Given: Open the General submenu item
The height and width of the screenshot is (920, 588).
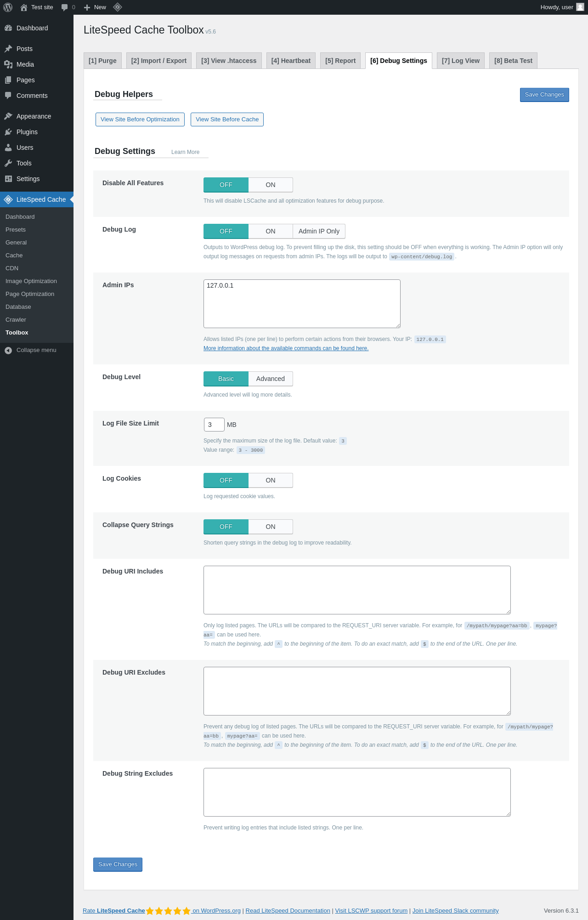Looking at the screenshot, I should click(16, 243).
